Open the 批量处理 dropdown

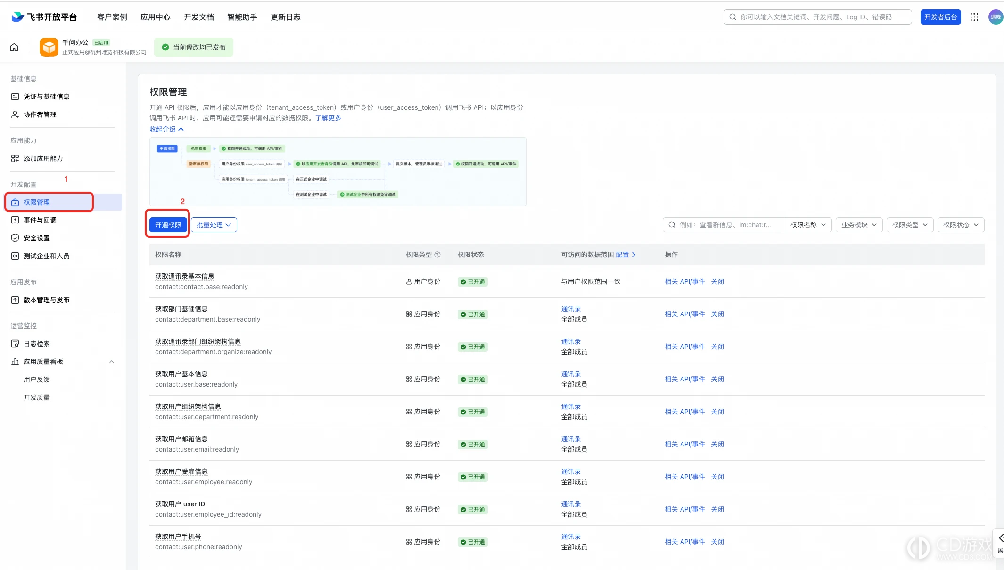(214, 225)
